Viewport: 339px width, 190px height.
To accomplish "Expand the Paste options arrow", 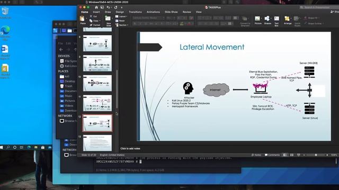I will pos(86,19).
